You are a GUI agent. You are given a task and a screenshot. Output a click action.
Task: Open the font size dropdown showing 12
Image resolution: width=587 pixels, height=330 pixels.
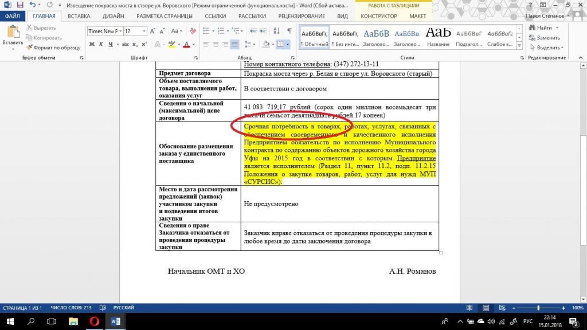pos(144,32)
